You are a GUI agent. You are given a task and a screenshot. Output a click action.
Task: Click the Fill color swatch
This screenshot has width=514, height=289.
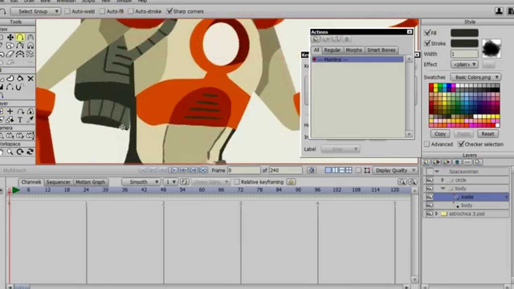point(465,33)
